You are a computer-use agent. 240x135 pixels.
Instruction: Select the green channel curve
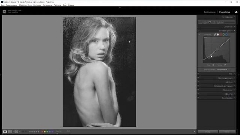click(x=223, y=34)
